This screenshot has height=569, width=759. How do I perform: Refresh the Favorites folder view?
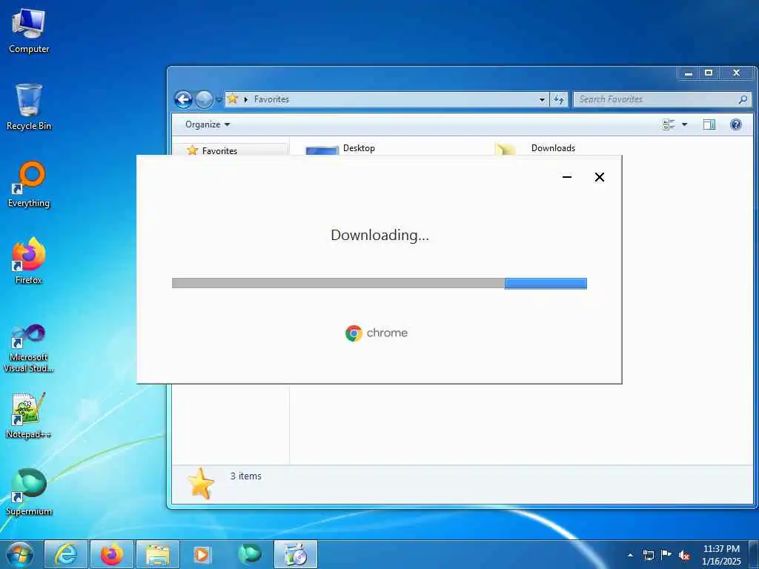coord(559,100)
